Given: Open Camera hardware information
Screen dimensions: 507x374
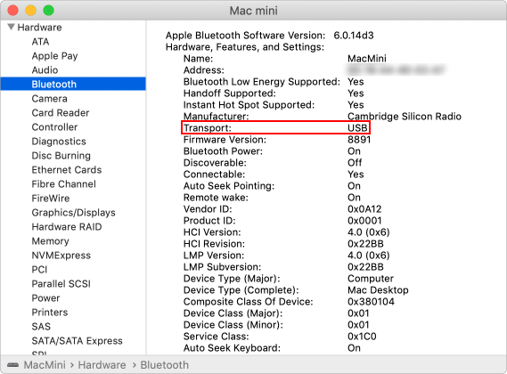Looking at the screenshot, I should pos(50,99).
